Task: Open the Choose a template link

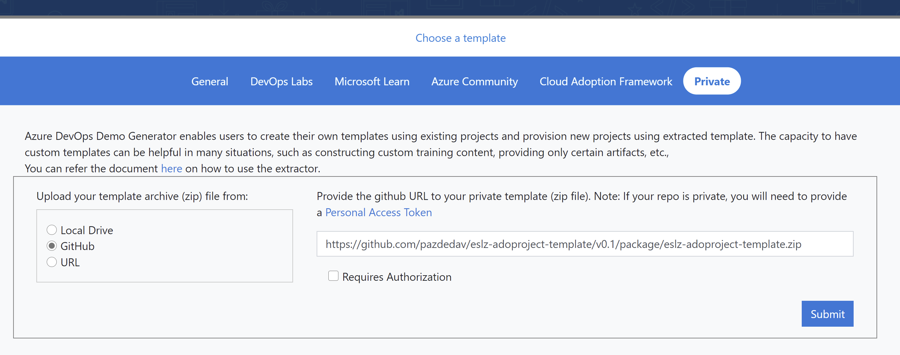Action: tap(460, 38)
